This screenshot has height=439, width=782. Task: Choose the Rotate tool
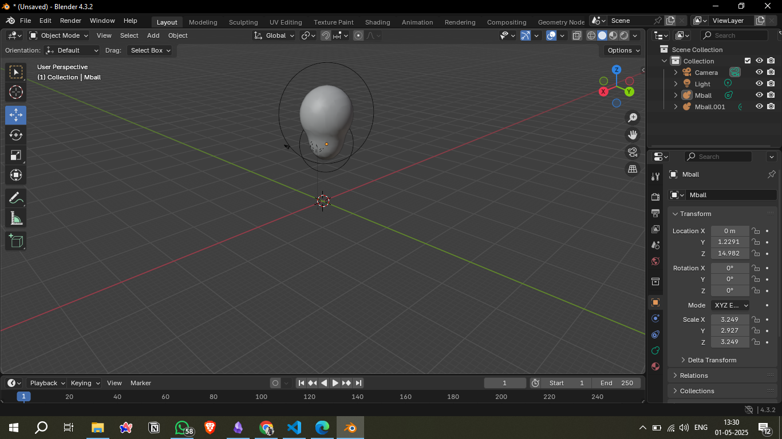(x=16, y=135)
